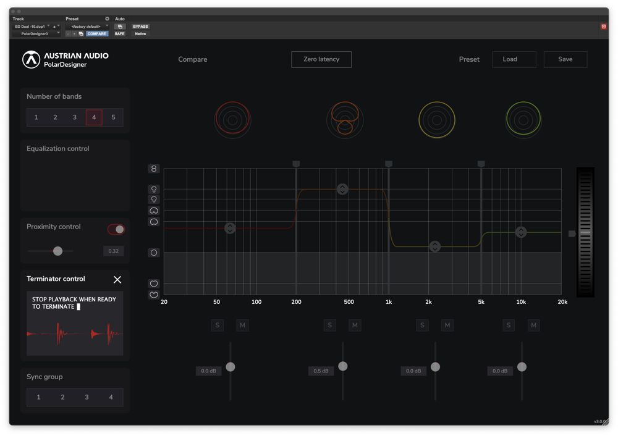Screen dimensions: 618x436
Task: Select the omnidirectional circle pattern icon
Action: 154,253
